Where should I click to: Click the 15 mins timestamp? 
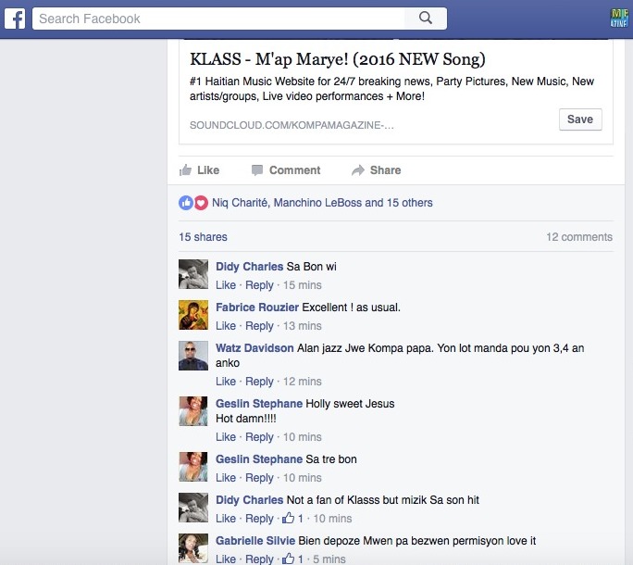click(303, 285)
